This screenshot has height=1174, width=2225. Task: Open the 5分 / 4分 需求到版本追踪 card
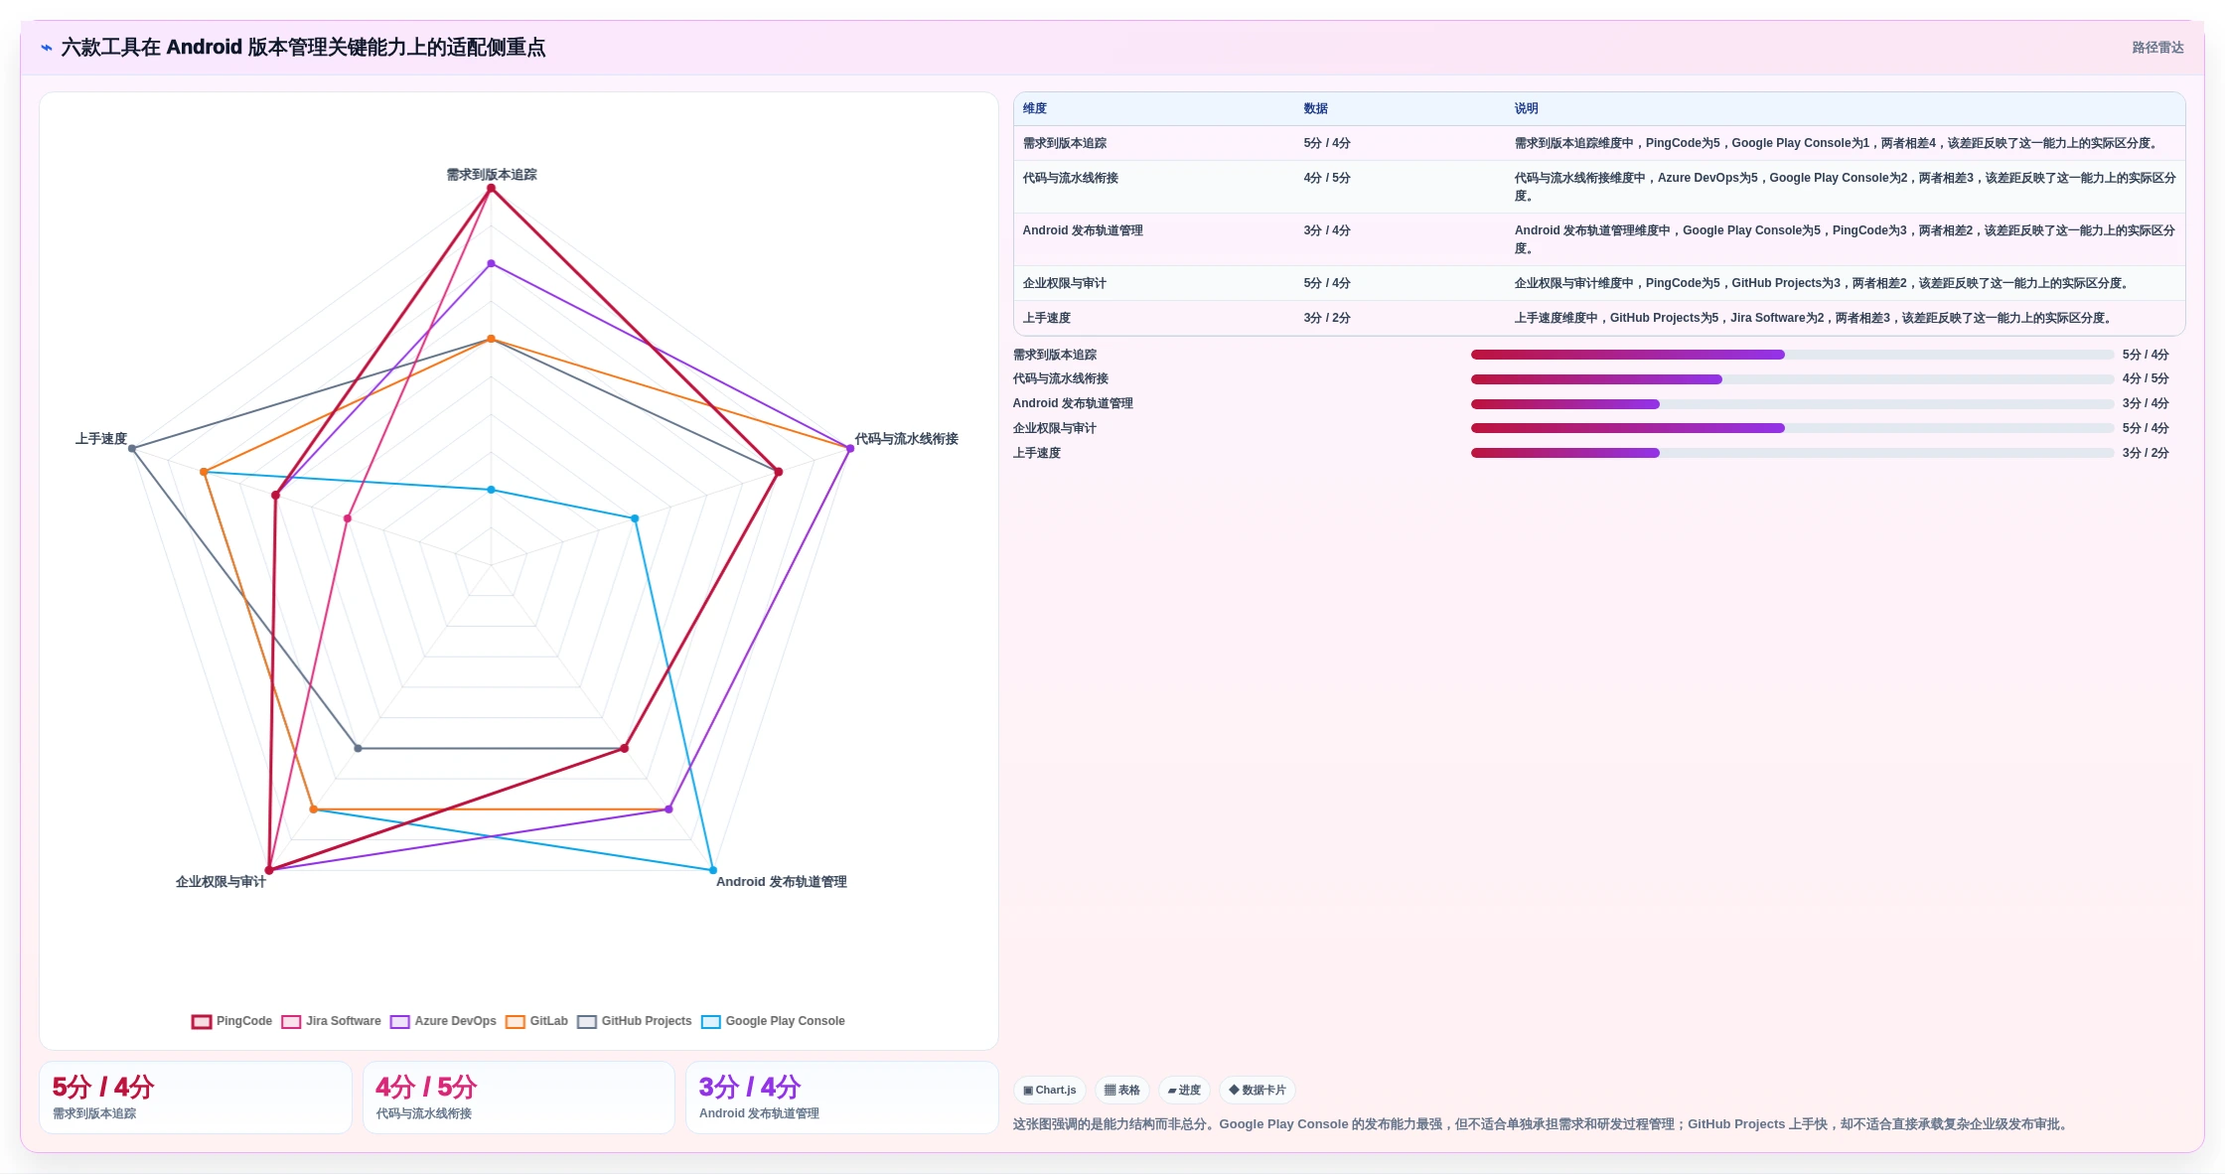click(196, 1098)
